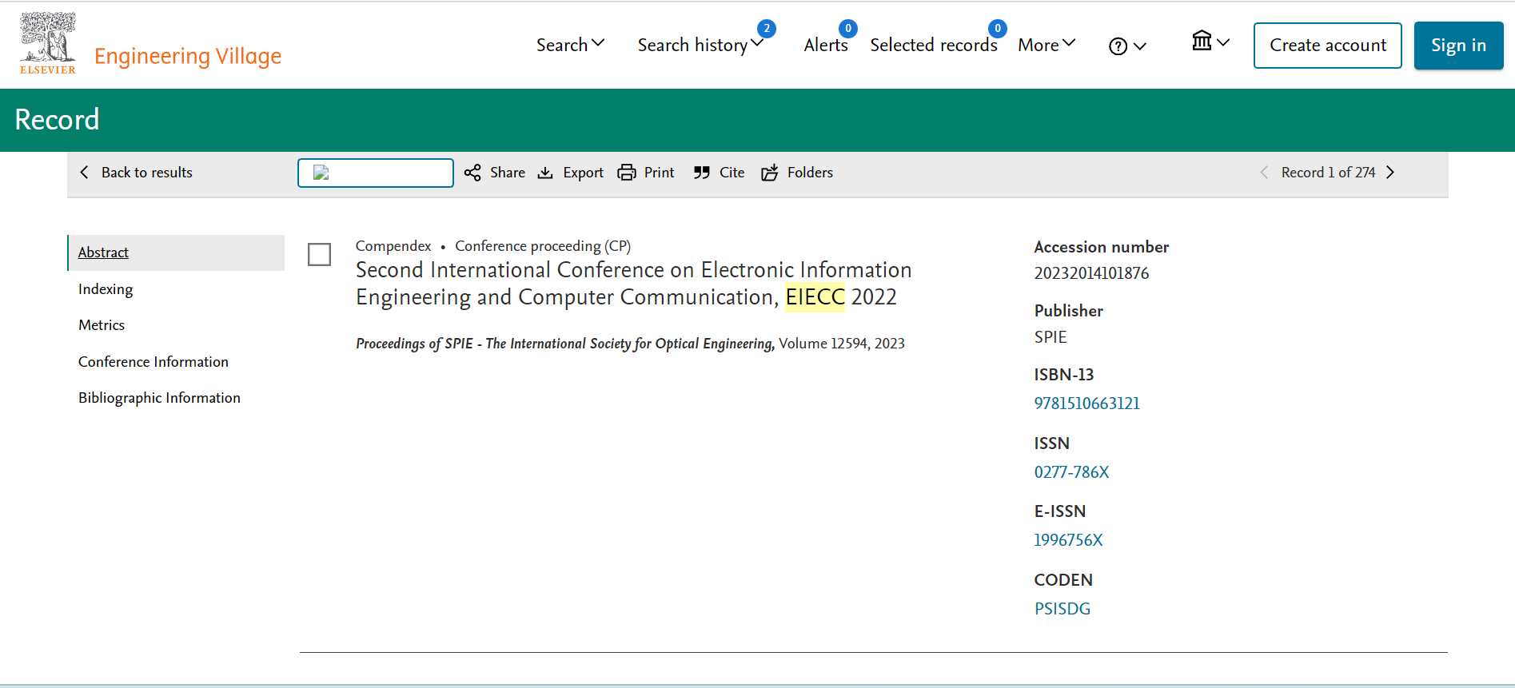Open the Alerts page
Image resolution: width=1515 pixels, height=688 pixels.
[826, 45]
